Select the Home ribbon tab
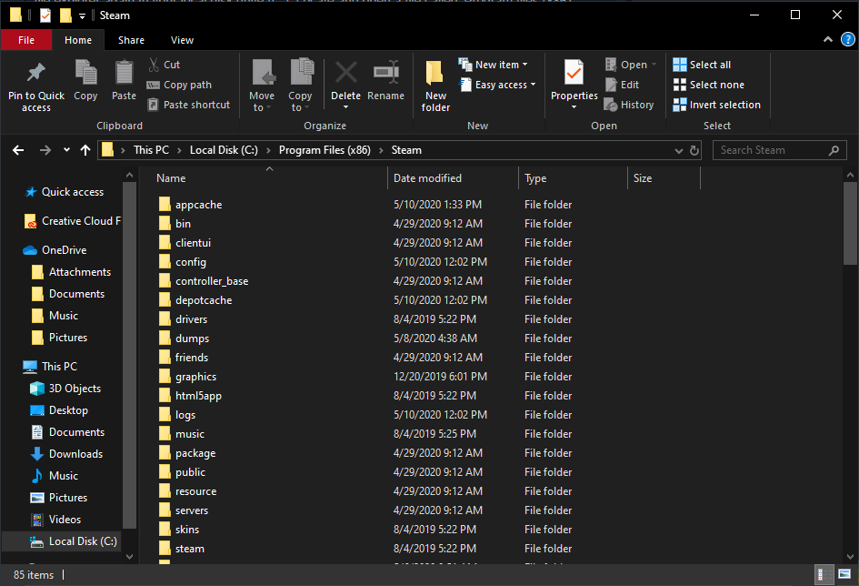859x586 pixels. pyautogui.click(x=78, y=40)
